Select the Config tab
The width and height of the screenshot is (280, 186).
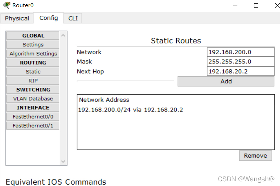(49, 18)
